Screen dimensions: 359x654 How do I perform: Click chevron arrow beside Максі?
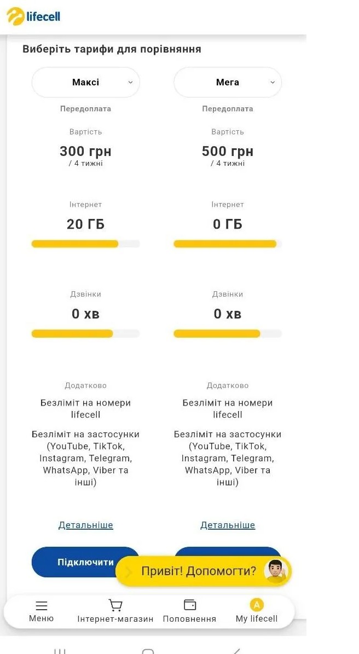[x=130, y=82]
